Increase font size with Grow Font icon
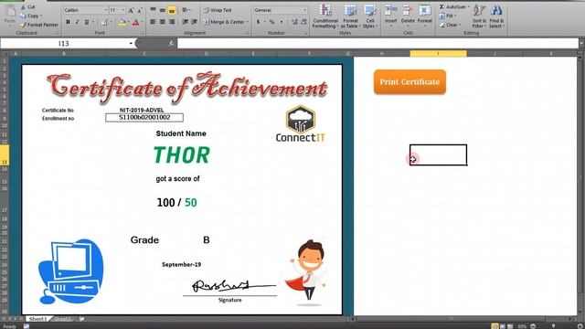 (131, 10)
